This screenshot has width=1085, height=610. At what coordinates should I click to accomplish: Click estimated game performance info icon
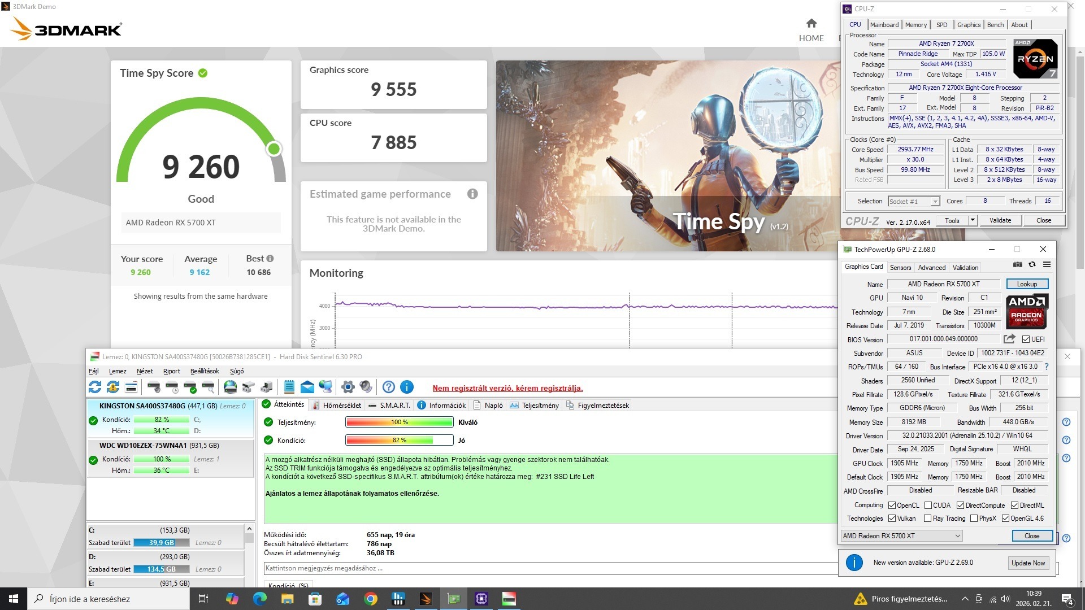click(x=472, y=194)
